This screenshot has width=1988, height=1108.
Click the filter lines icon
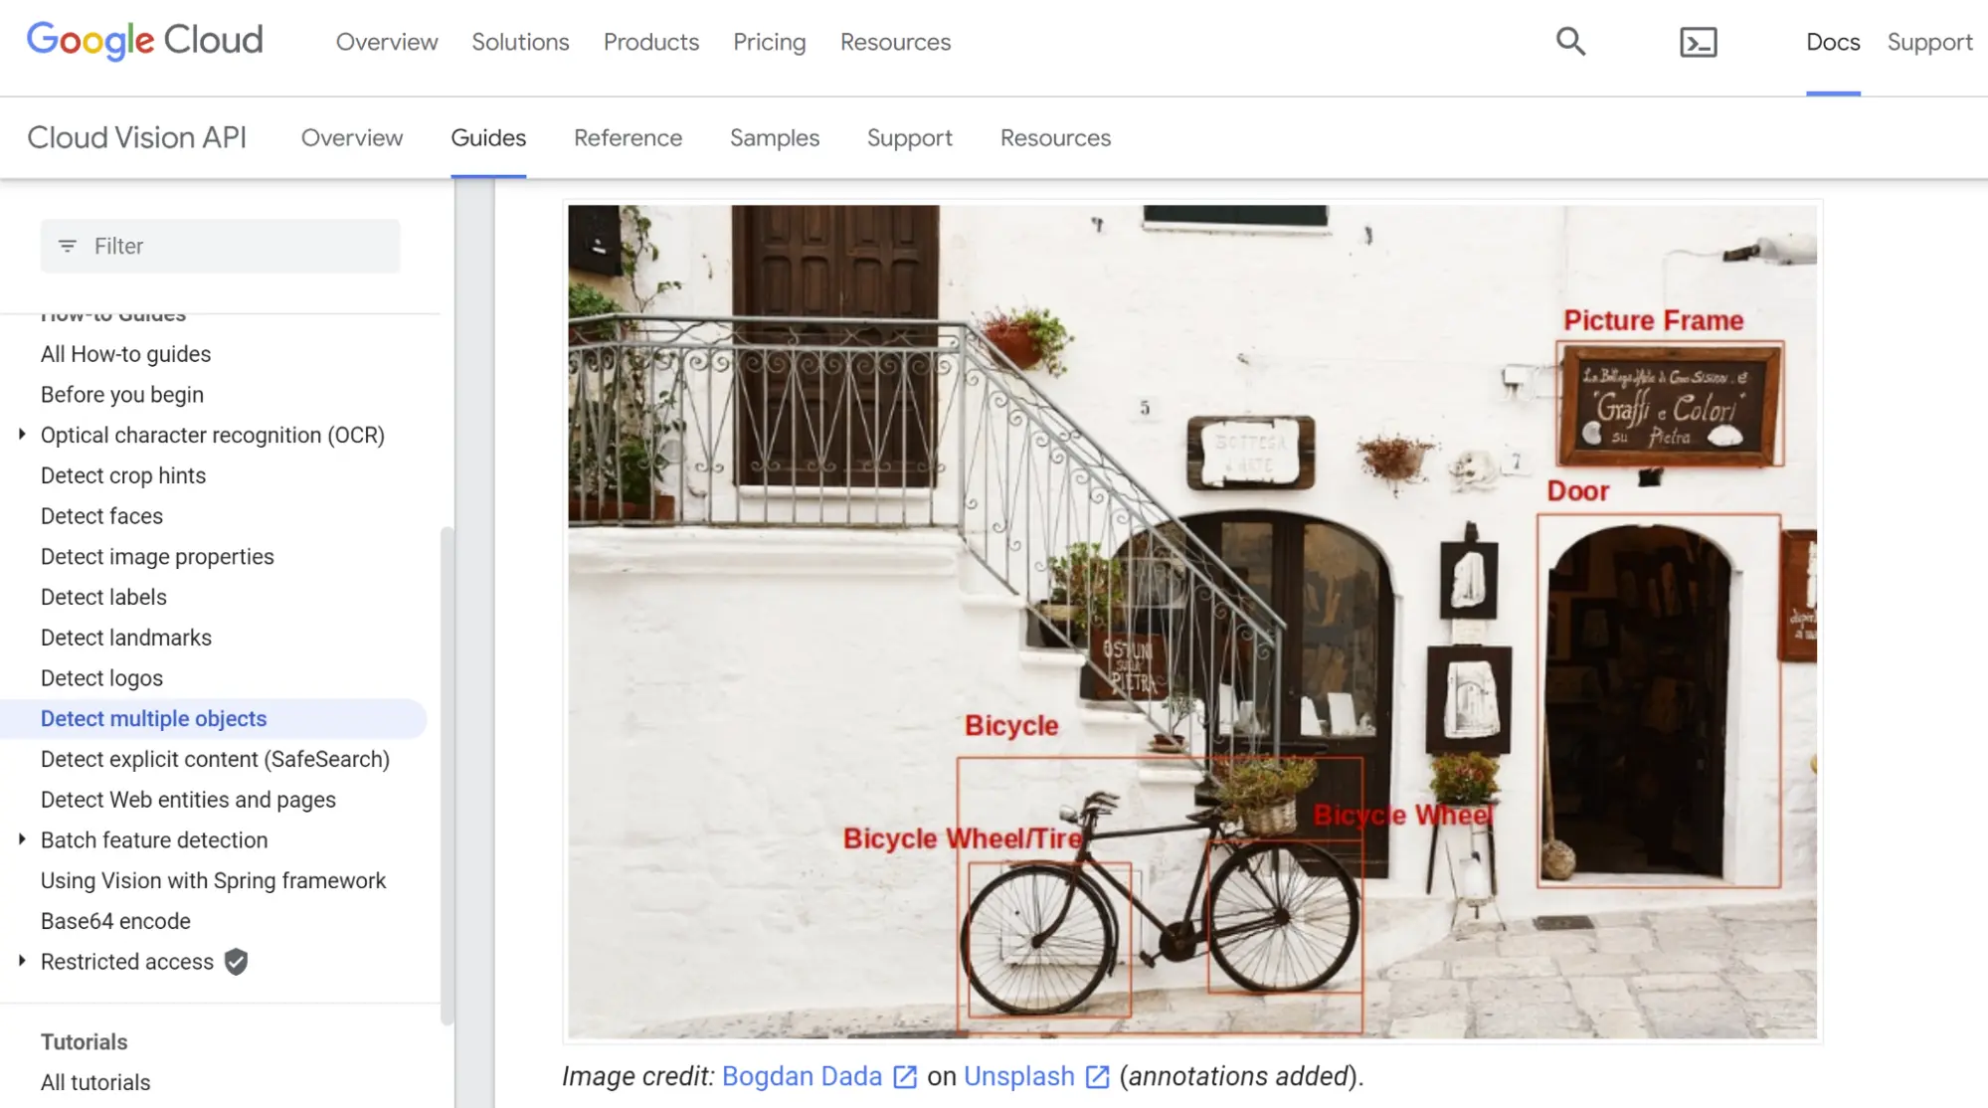click(68, 246)
